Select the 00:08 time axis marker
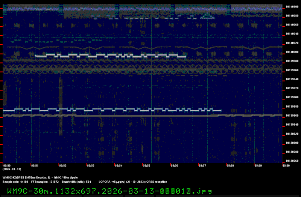 pyautogui.click(x=230, y=165)
